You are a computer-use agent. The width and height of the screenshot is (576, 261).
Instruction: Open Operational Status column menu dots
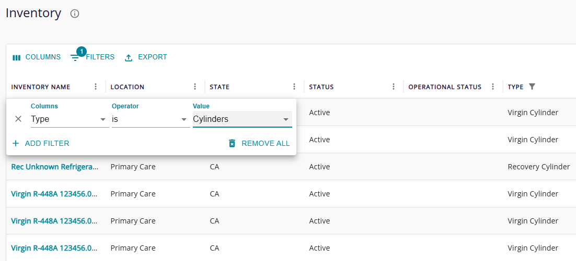[x=492, y=87]
